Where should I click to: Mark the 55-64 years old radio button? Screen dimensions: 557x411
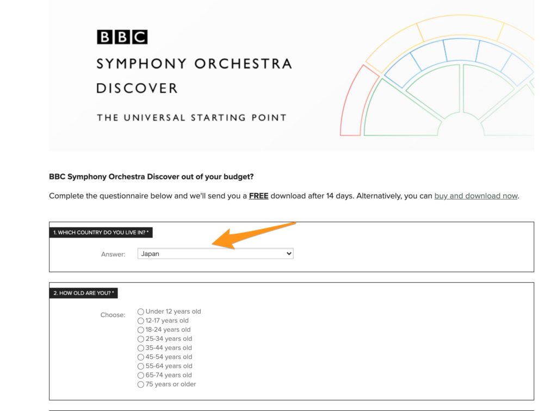[x=141, y=366]
